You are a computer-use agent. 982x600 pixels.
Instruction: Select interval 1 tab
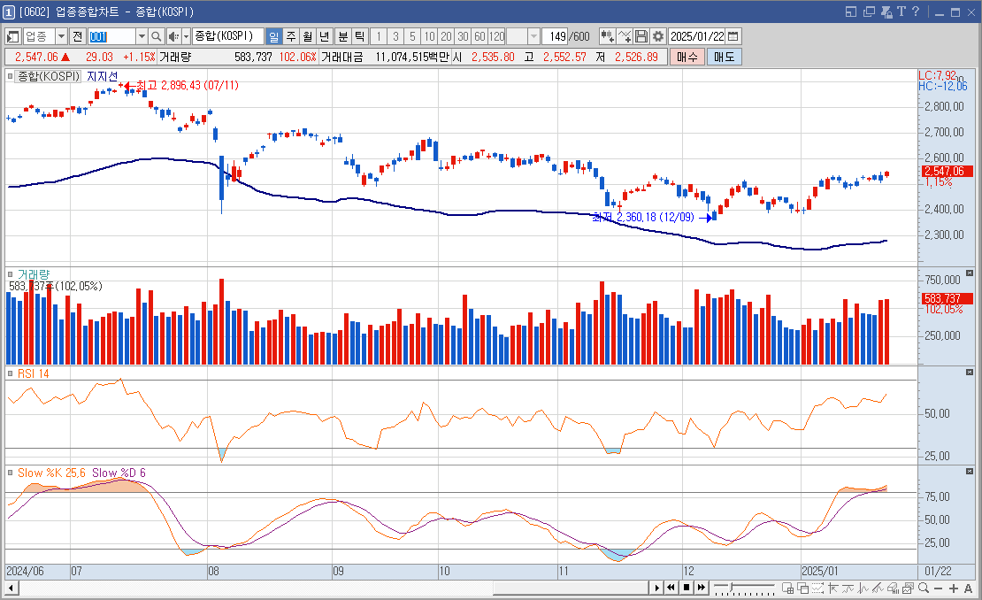click(x=379, y=36)
